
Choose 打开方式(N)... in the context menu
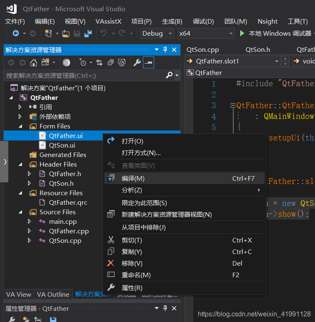[x=185, y=153]
